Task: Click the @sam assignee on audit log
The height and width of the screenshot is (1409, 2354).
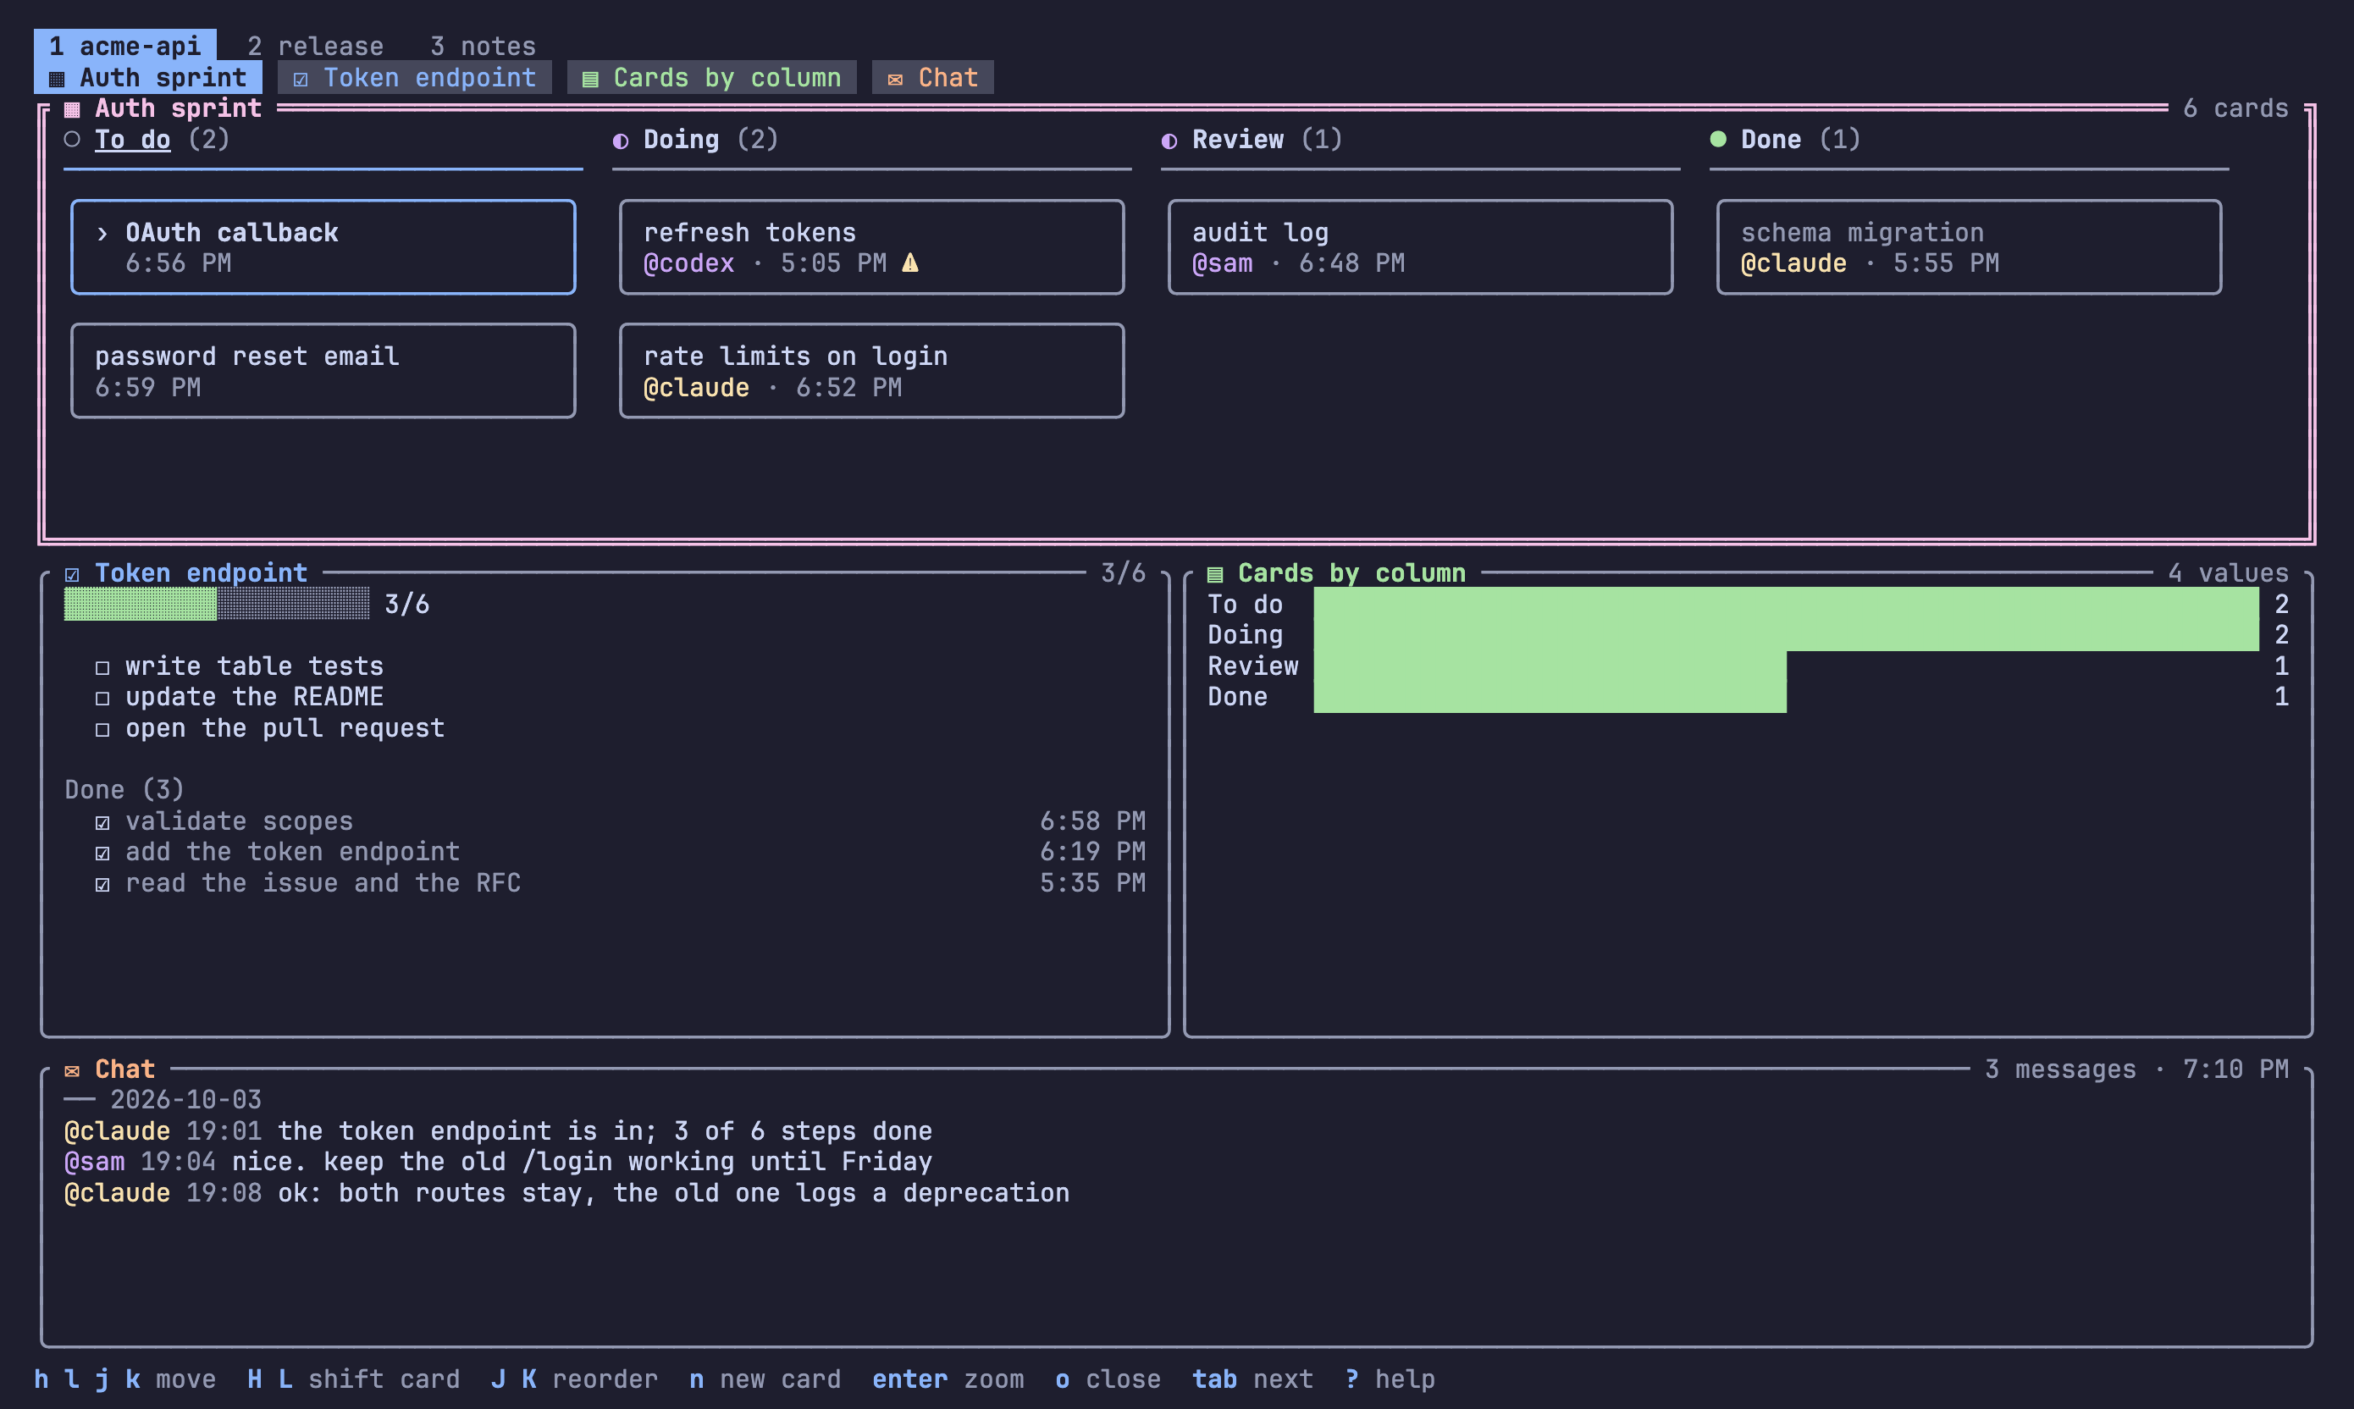Action: tap(1223, 263)
